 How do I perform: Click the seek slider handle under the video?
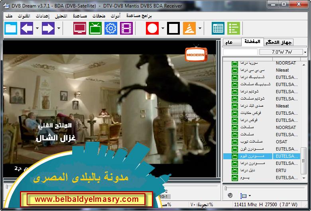pyautogui.click(x=7, y=187)
